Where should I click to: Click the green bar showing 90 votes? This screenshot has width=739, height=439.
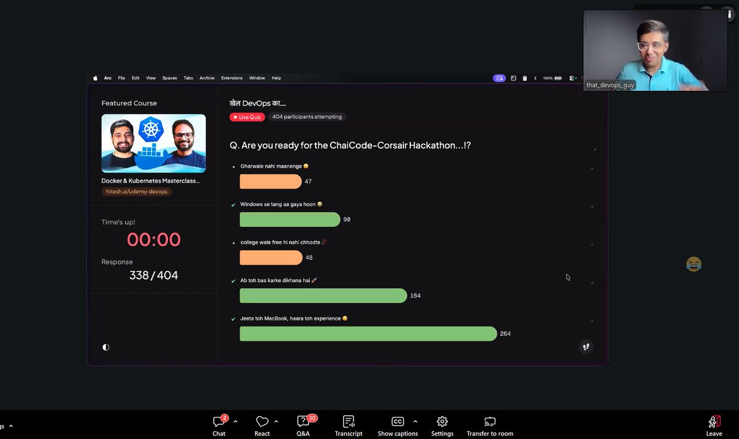point(290,219)
